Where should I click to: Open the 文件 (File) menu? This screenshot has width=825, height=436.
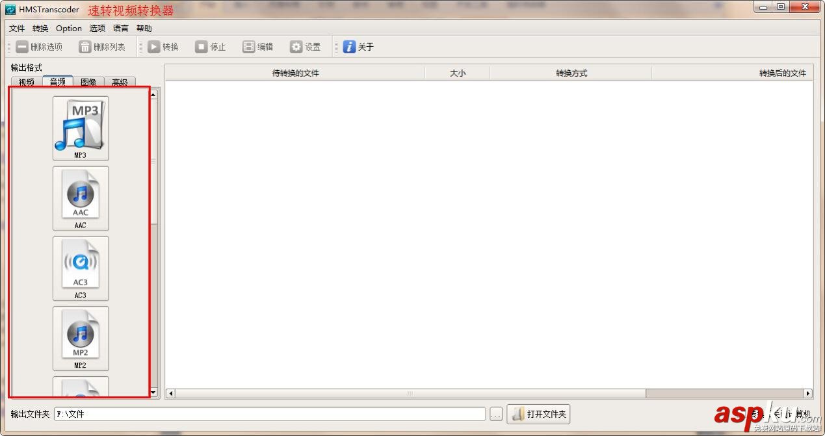[16, 28]
